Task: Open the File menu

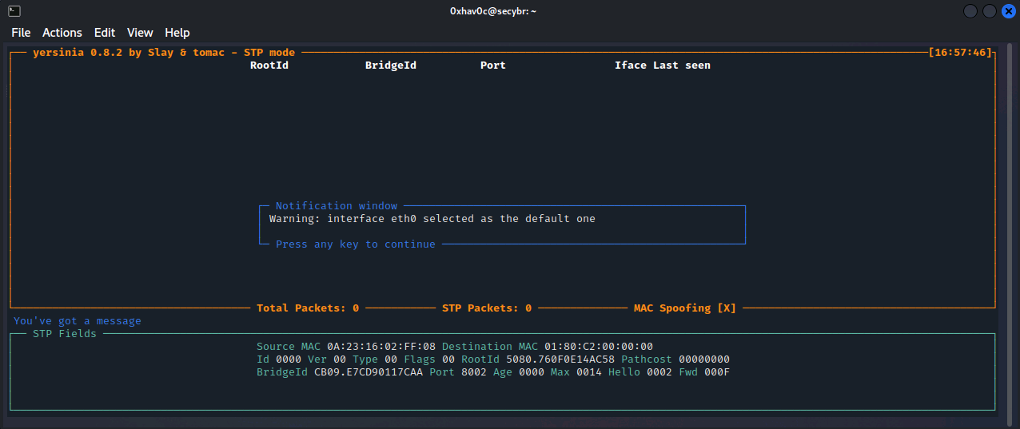Action: (x=21, y=33)
